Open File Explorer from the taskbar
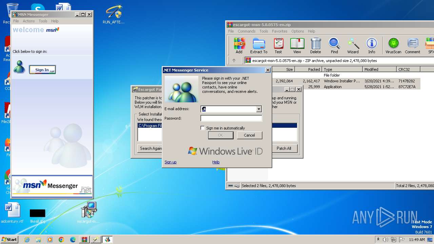Image resolution: width=434 pixels, height=244 pixels. click(38, 240)
